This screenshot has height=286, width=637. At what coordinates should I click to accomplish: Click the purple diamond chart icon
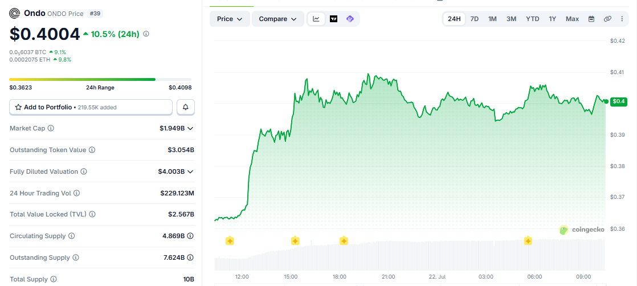pyautogui.click(x=350, y=19)
